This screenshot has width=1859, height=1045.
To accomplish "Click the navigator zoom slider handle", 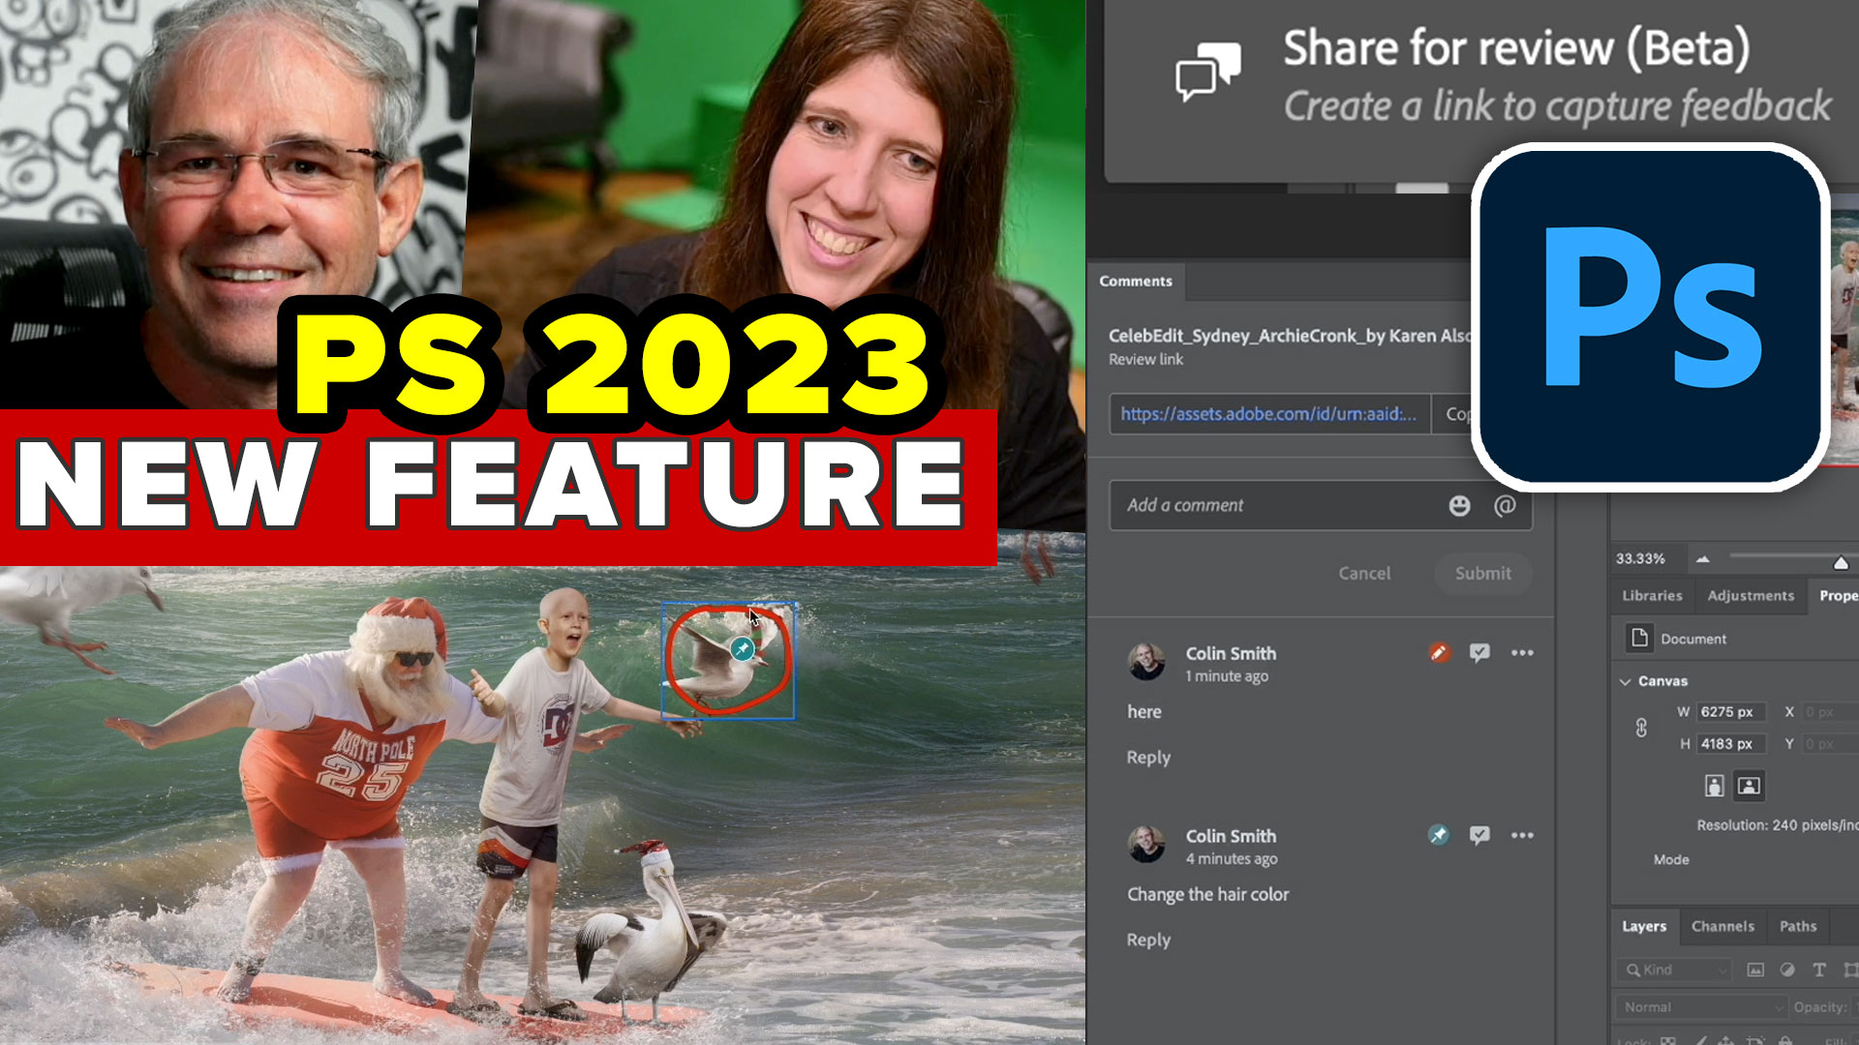I will [1841, 563].
